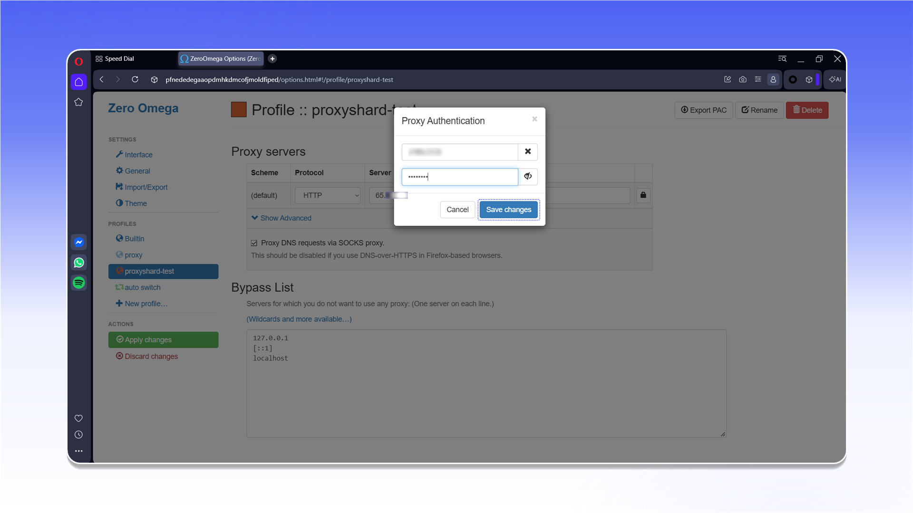Open General settings

(x=133, y=171)
